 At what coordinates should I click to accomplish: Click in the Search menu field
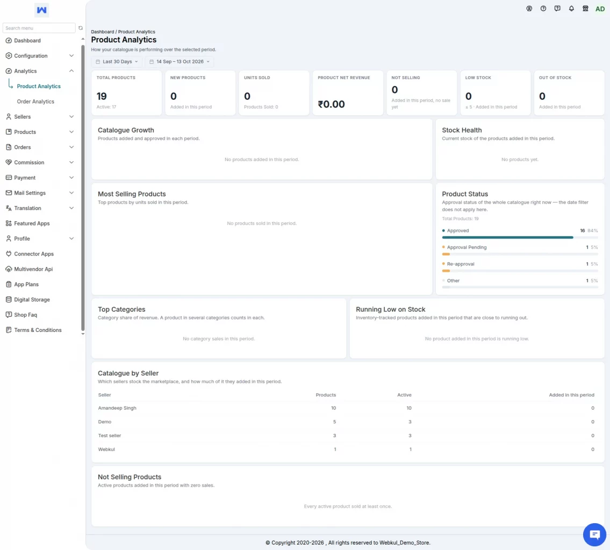39,28
